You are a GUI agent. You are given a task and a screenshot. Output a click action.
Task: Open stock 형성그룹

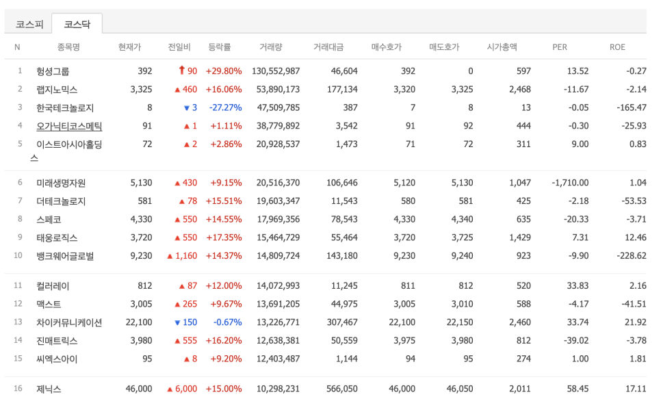tap(53, 71)
